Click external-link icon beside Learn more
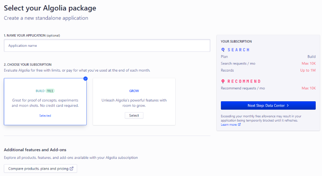The width and height of the screenshot is (322, 176). click(239, 125)
